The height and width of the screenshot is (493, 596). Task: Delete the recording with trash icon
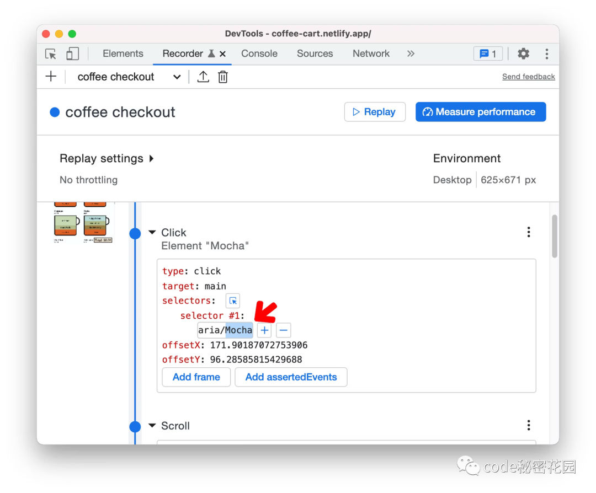(x=223, y=77)
